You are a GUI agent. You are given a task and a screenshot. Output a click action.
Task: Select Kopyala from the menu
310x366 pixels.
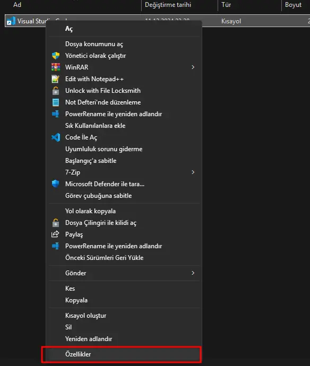coord(124,300)
